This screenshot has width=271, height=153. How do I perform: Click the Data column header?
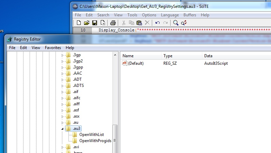click(208, 56)
